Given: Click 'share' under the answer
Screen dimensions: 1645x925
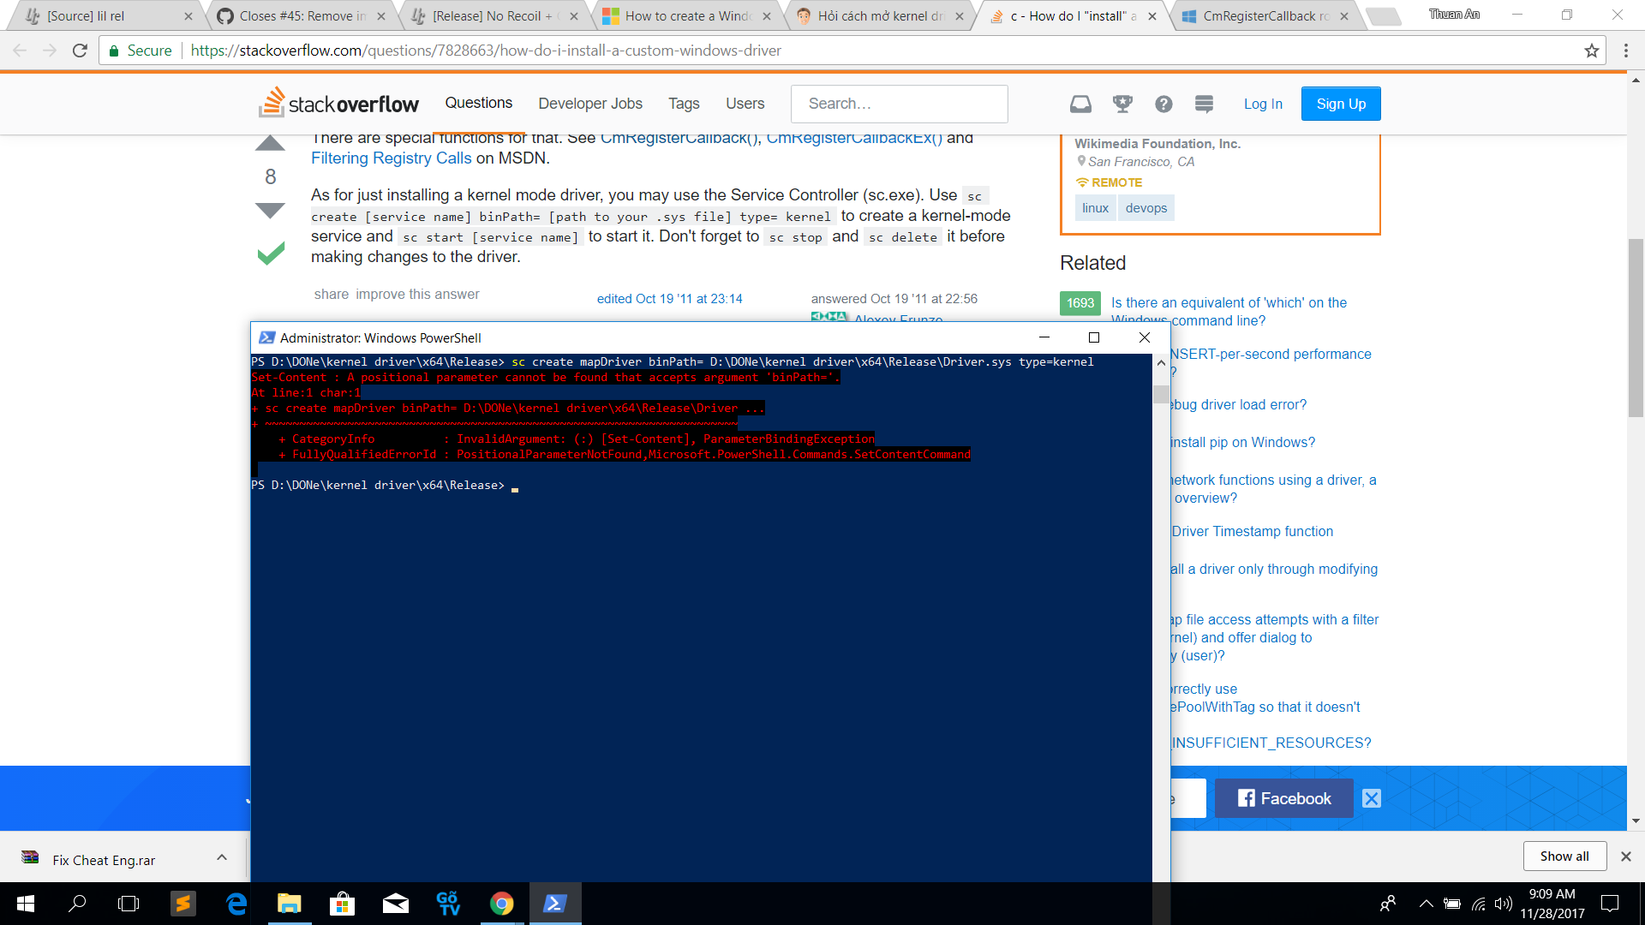Looking at the screenshot, I should (x=331, y=294).
